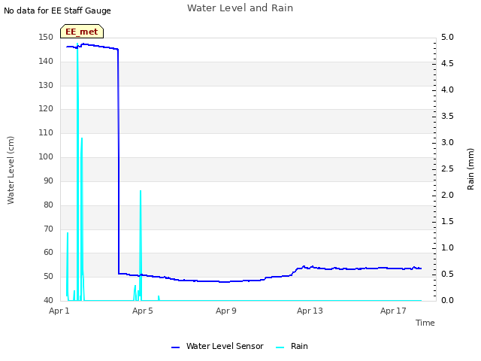The width and height of the screenshot is (481, 361).
Task: Select the EE_met annotation flag
Action: (x=82, y=32)
